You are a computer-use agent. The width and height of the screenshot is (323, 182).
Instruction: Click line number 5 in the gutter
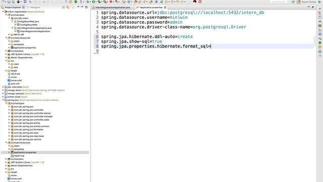[x=97, y=32]
